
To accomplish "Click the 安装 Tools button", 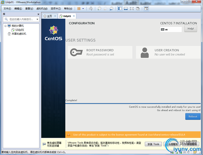I will (x=153, y=144).
